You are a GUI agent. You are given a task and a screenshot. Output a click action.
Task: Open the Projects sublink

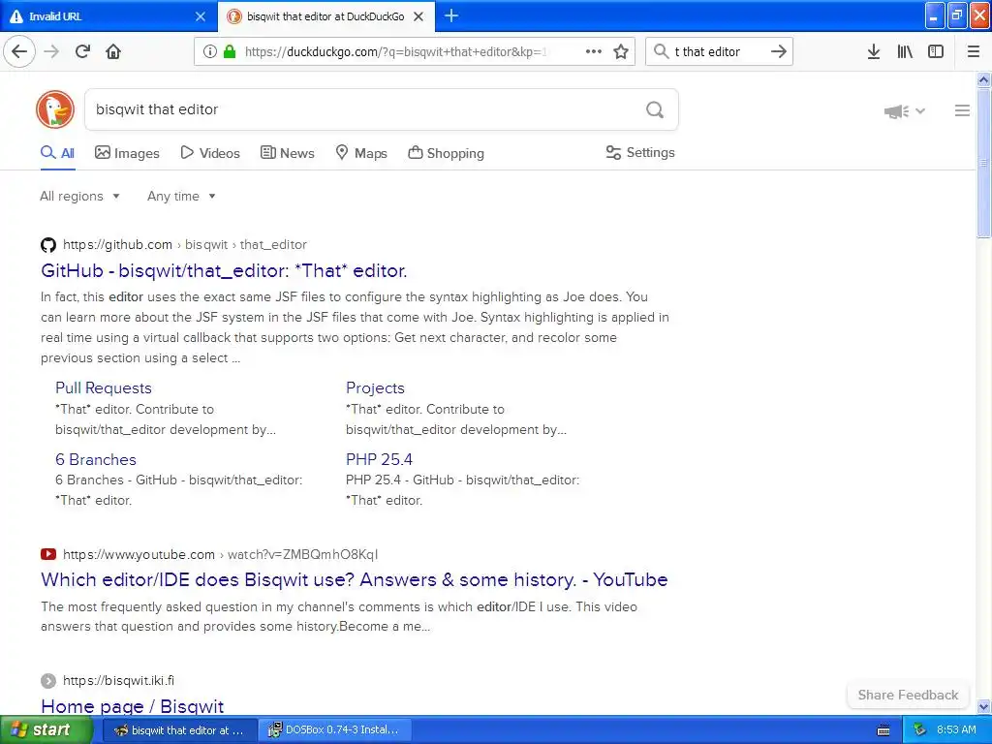point(375,387)
